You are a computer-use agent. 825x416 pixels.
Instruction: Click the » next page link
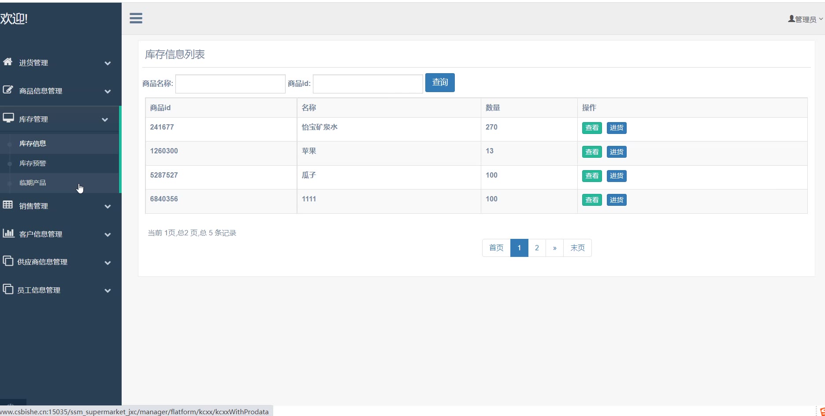tap(554, 248)
